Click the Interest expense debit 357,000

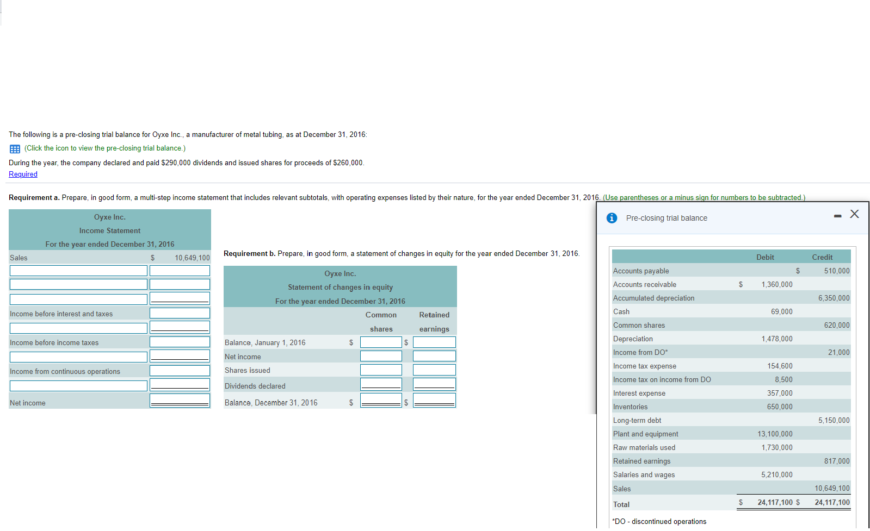(x=780, y=393)
